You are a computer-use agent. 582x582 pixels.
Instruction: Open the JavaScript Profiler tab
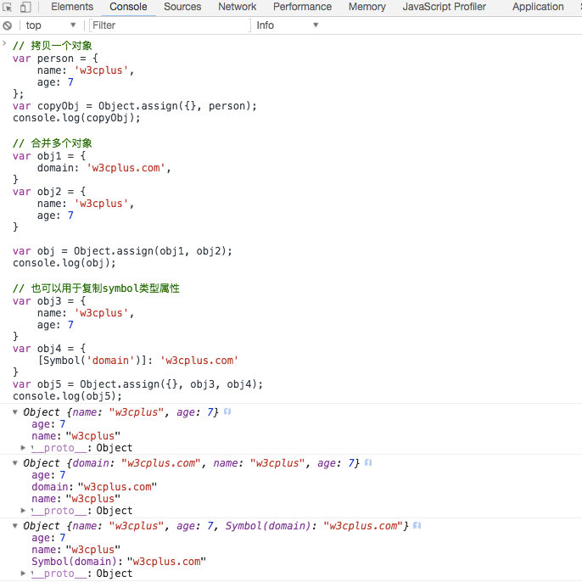coord(445,7)
